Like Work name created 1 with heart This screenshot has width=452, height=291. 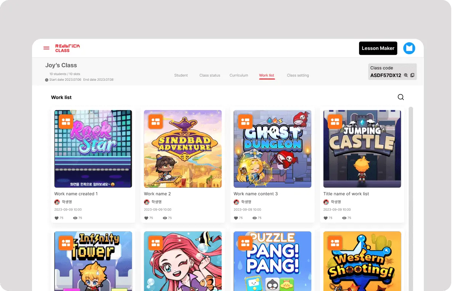[56, 218]
